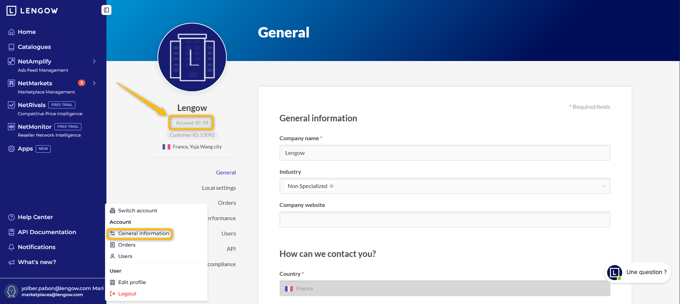Expand the NetAmplify submenu chevron
This screenshot has width=680, height=304.
click(x=94, y=61)
